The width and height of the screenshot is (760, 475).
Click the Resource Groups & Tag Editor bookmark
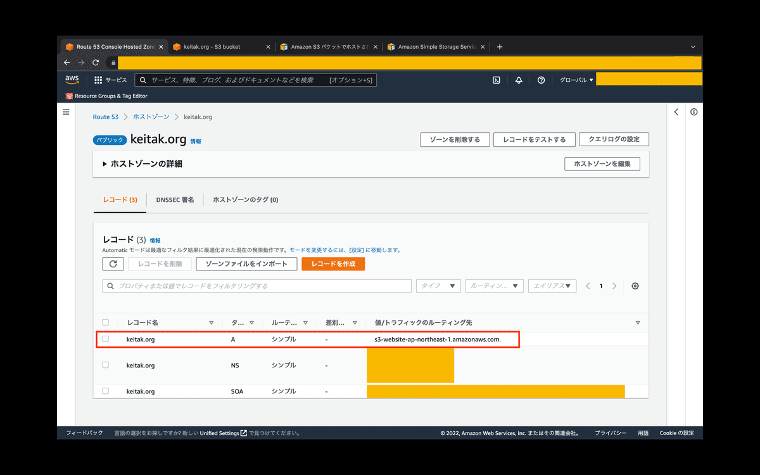point(106,96)
